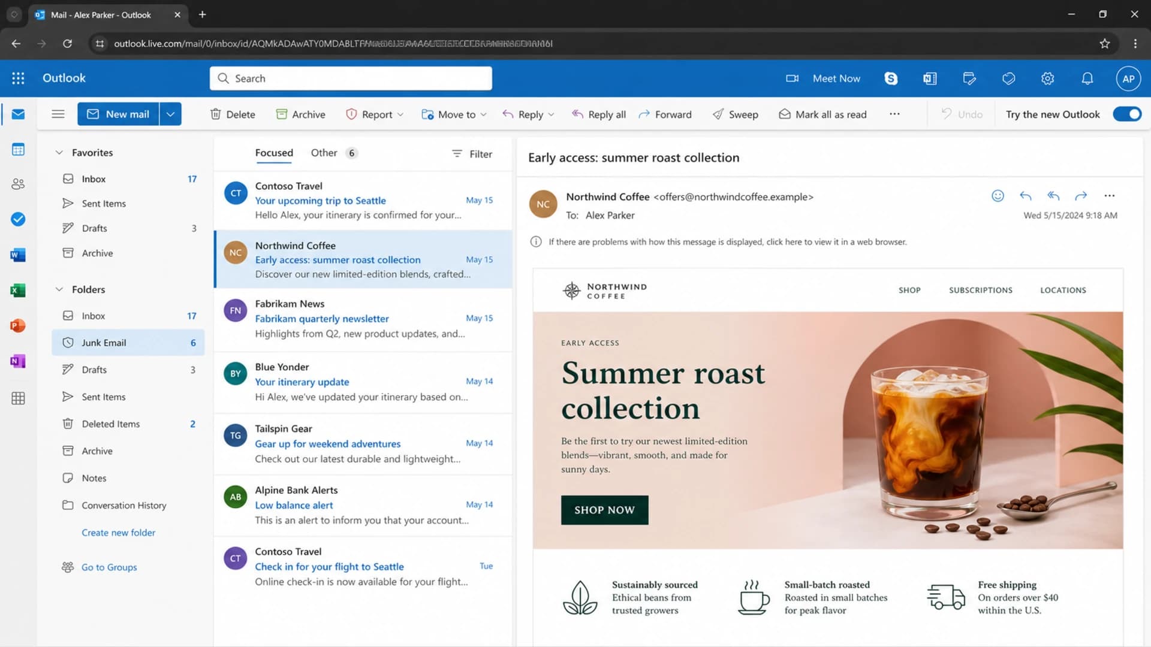
Task: Expand the New mail dropdown arrow
Action: pos(170,114)
